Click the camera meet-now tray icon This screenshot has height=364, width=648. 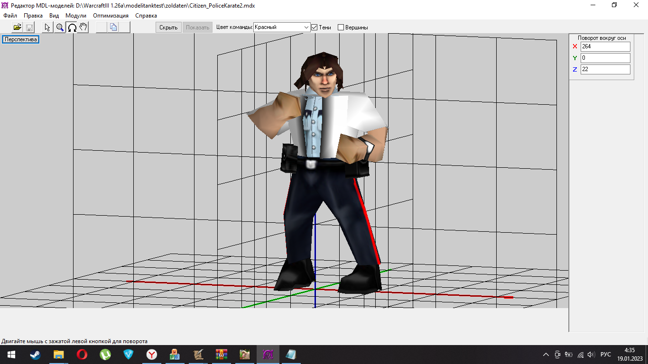coord(558,355)
